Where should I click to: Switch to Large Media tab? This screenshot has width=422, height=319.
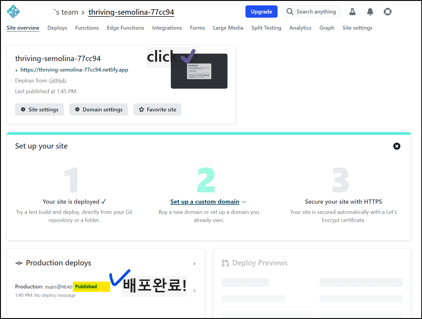pyautogui.click(x=228, y=28)
